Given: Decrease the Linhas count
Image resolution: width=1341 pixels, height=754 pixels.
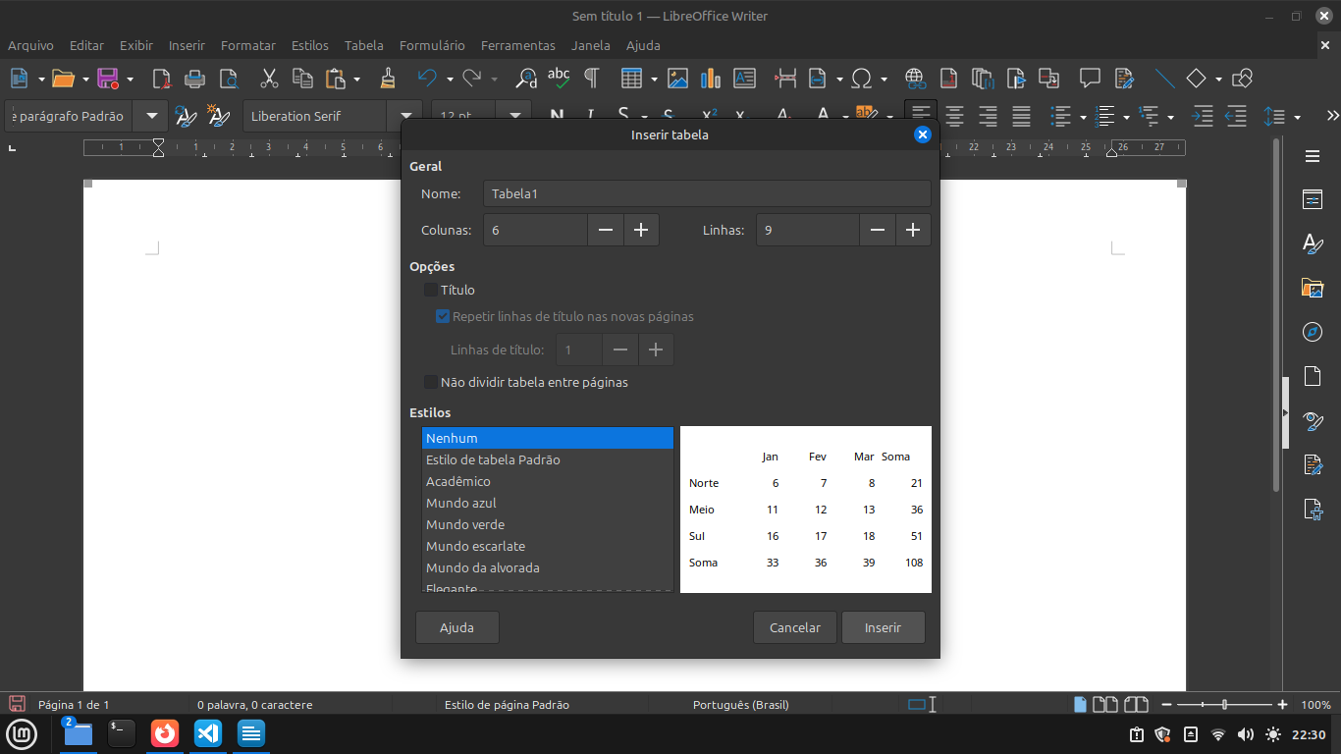Looking at the screenshot, I should pyautogui.click(x=878, y=230).
